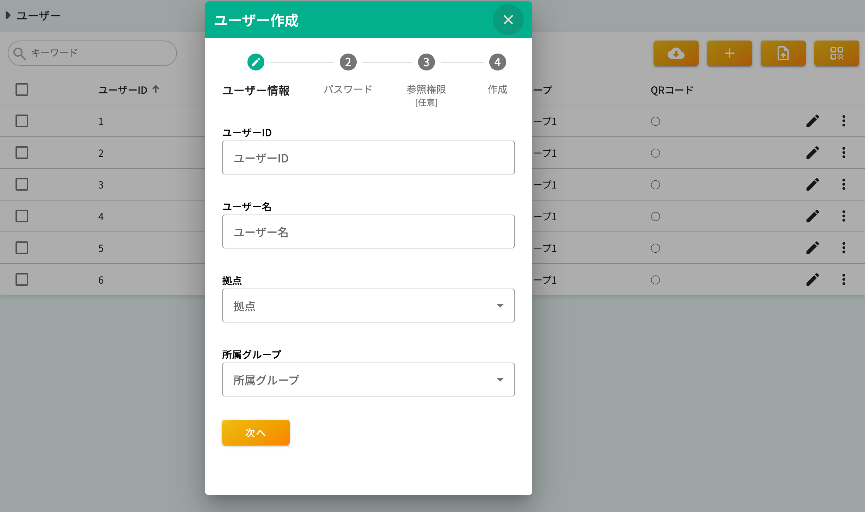Go to the パスワード step
The height and width of the screenshot is (512, 865).
pos(348,62)
